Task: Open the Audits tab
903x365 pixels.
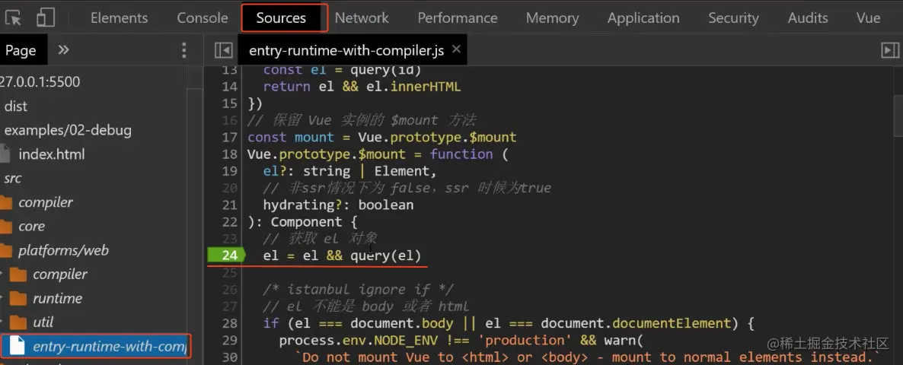Action: coord(807,17)
